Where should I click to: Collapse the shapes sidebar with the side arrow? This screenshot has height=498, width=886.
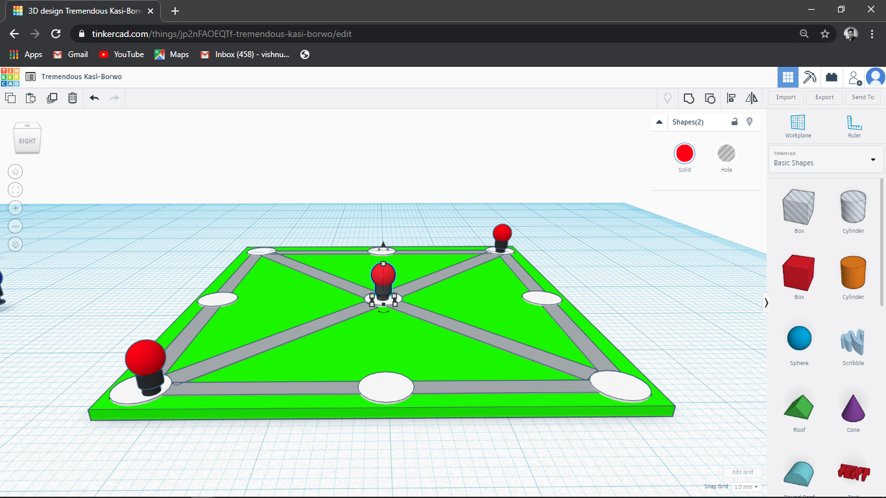point(766,302)
